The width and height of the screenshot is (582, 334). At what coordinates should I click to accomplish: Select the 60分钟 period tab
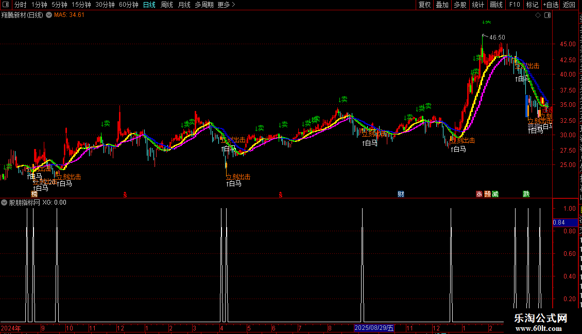click(128, 5)
